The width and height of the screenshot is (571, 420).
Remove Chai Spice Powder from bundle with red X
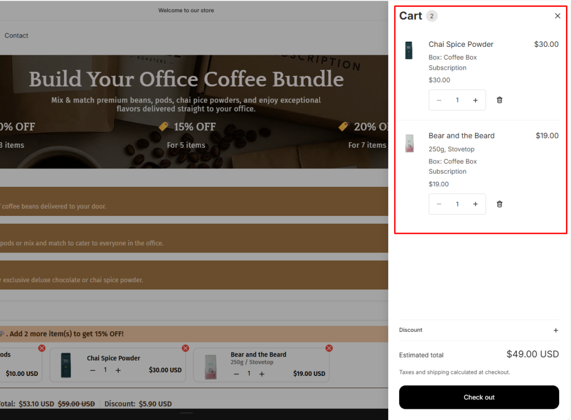(185, 348)
